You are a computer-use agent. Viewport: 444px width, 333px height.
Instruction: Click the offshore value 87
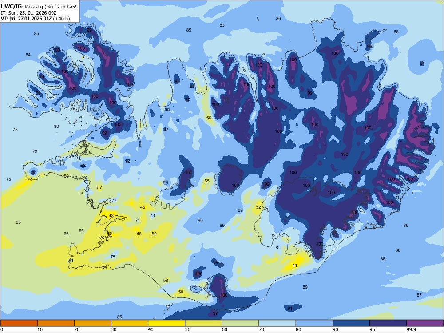pos(419,295)
